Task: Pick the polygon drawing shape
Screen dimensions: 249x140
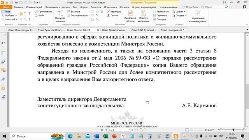Action: click(x=93, y=19)
